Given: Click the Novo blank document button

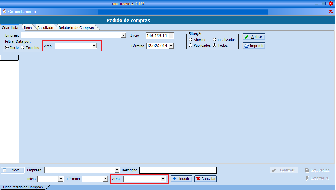Looking at the screenshot, I should click(12, 170).
